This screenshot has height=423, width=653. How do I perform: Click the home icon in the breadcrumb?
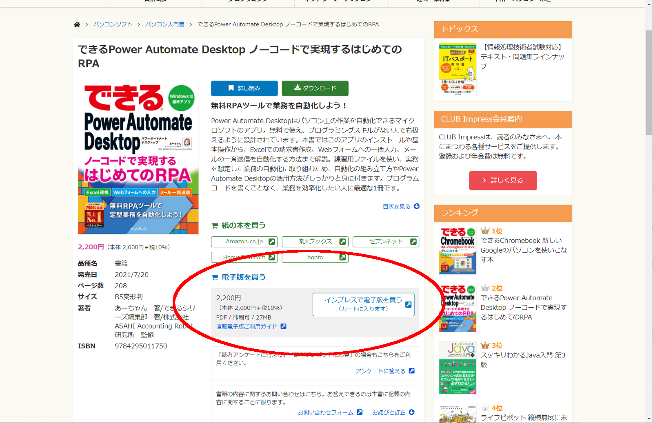coord(77,24)
